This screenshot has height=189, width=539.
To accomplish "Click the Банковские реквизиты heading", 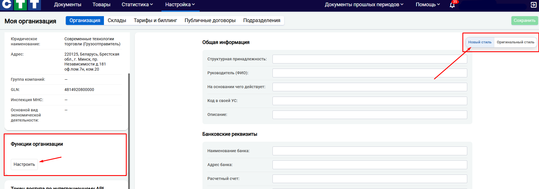I will 229,134.
